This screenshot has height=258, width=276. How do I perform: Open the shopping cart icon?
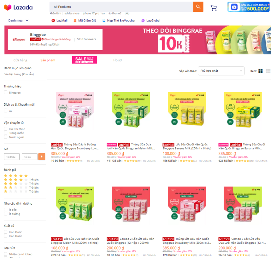[213, 7]
